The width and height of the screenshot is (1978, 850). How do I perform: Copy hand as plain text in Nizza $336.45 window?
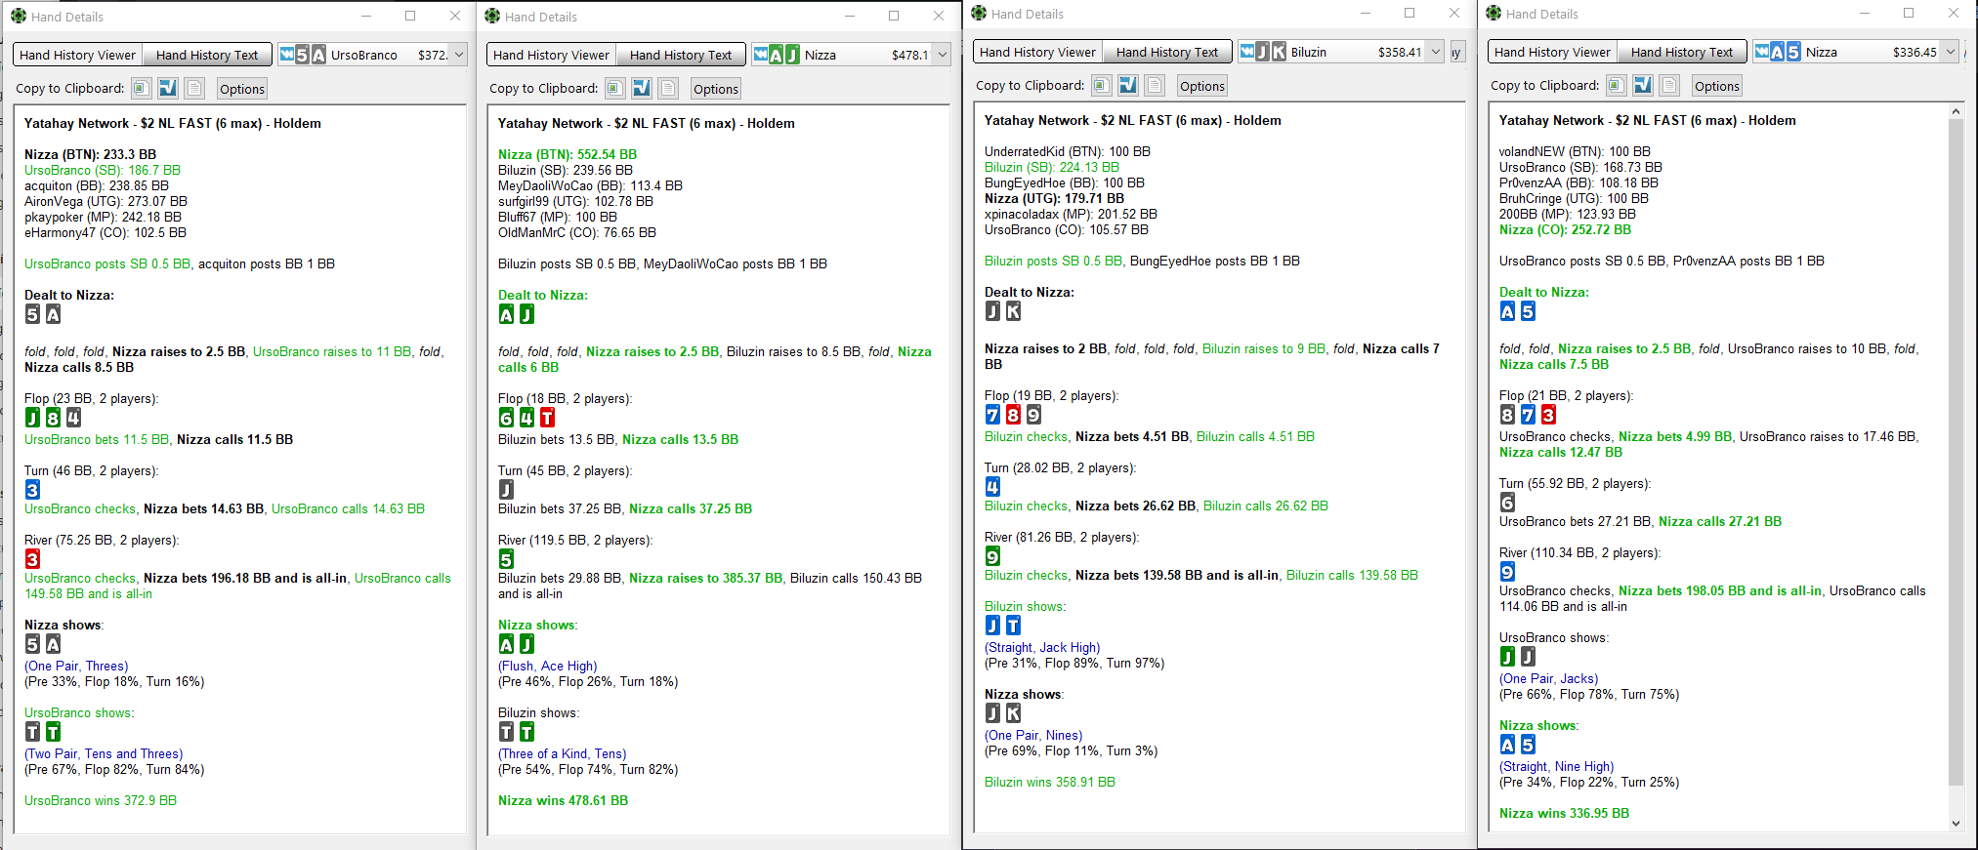1670,86
